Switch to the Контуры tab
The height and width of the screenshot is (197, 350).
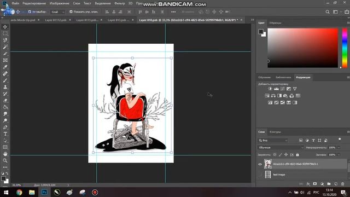pyautogui.click(x=275, y=132)
